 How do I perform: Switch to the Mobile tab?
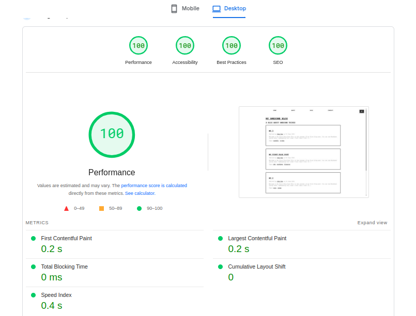pos(185,8)
